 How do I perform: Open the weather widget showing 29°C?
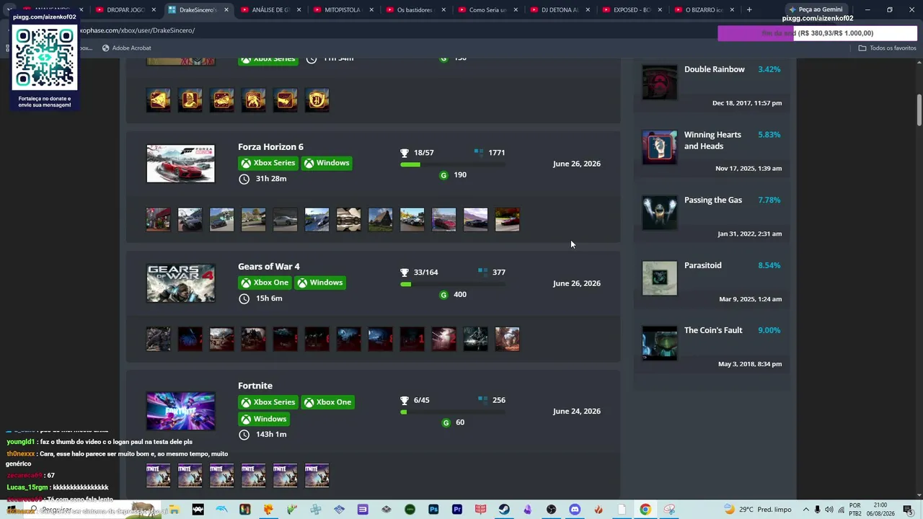pos(757,510)
